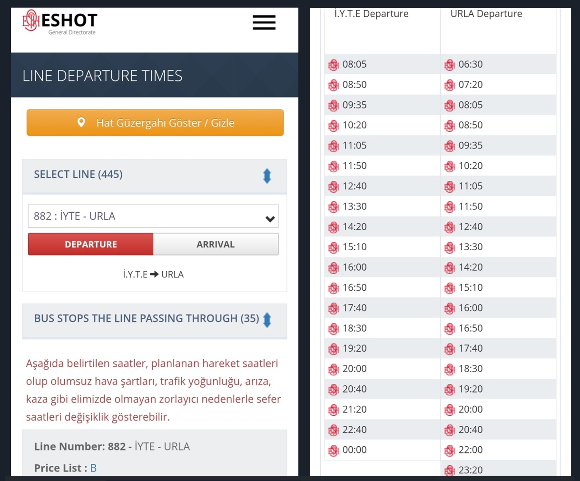Open Price List B link

[93, 468]
